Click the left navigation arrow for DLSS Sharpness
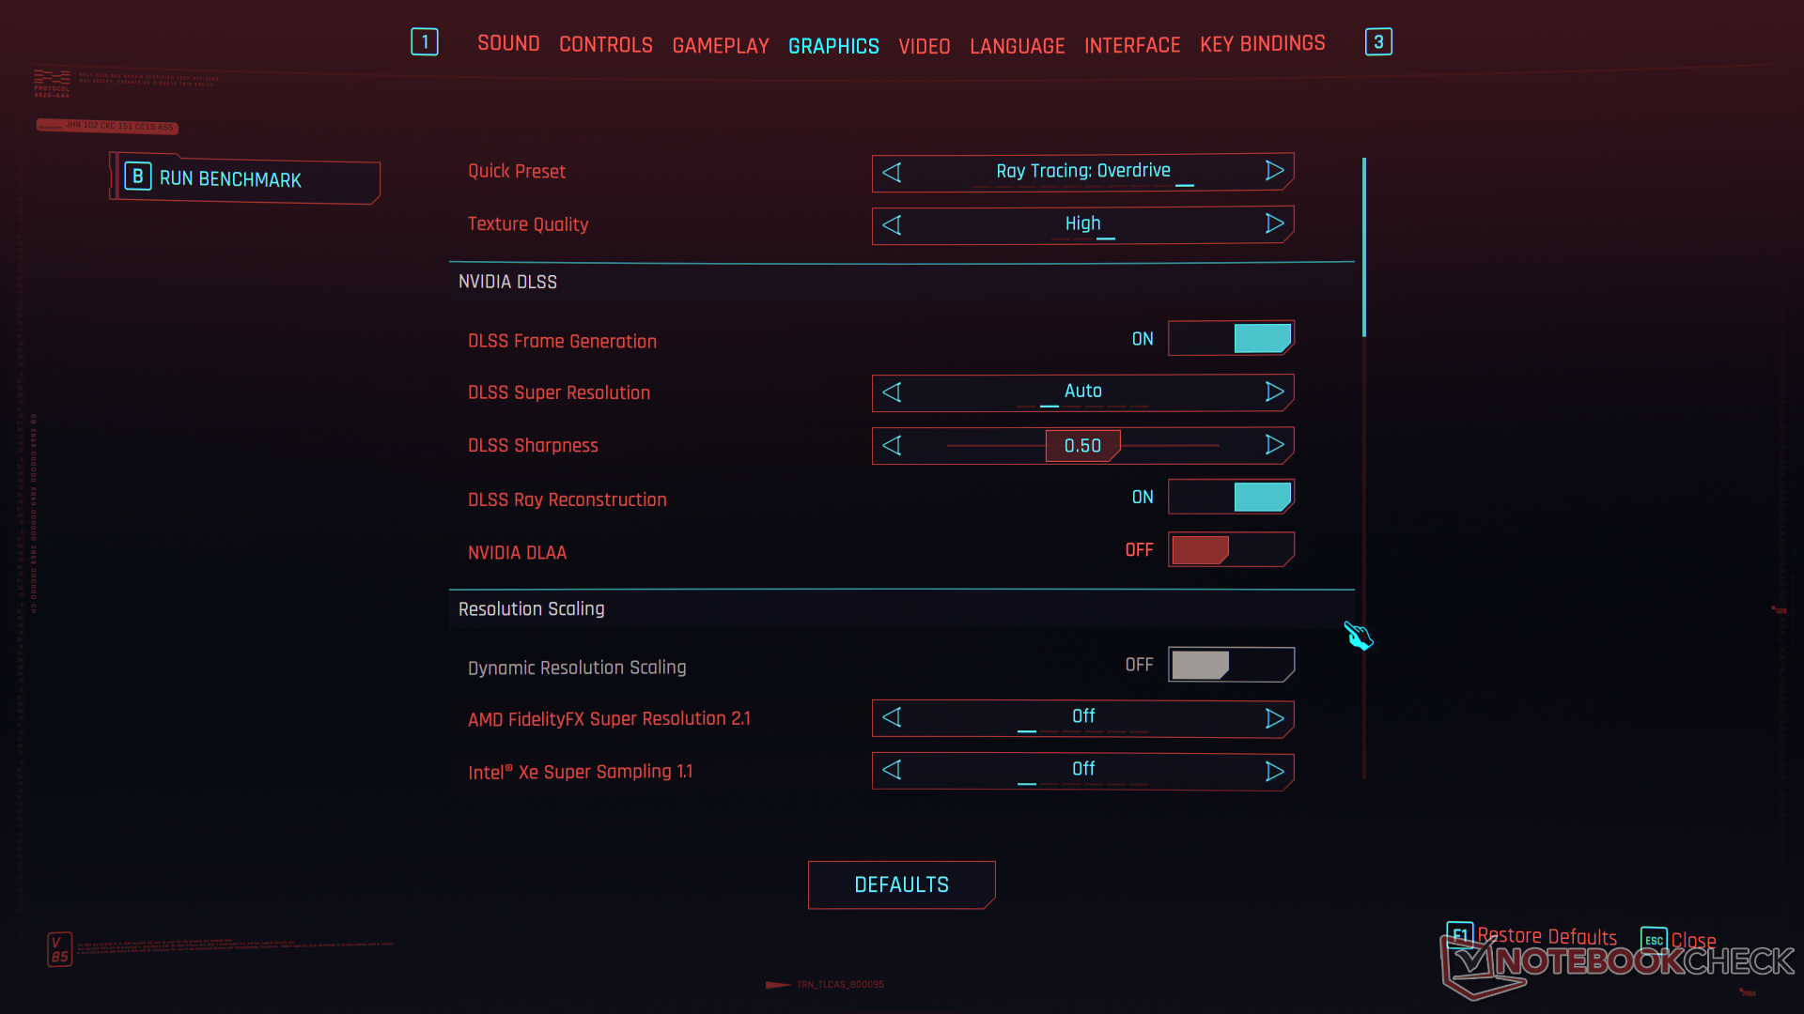Screen dimensions: 1804x1014 click(x=894, y=444)
